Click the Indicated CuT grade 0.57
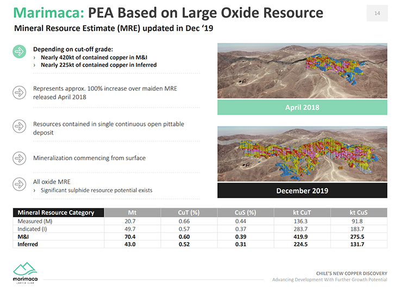This screenshot has width=394, height=290. [184, 229]
